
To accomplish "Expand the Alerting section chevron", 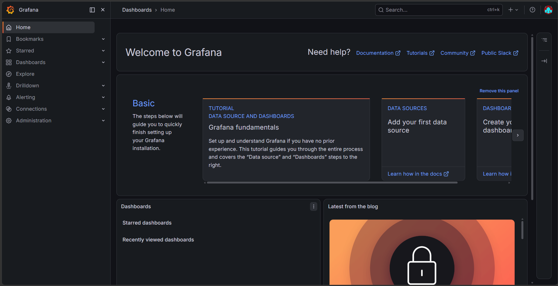I will point(103,97).
